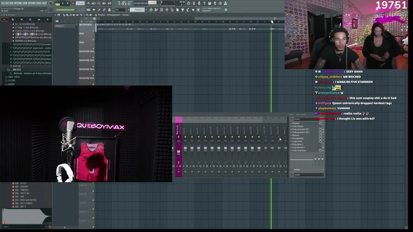Open the OPTIONS menu
Viewport: 413px width, 232px height.
click(32, 3)
